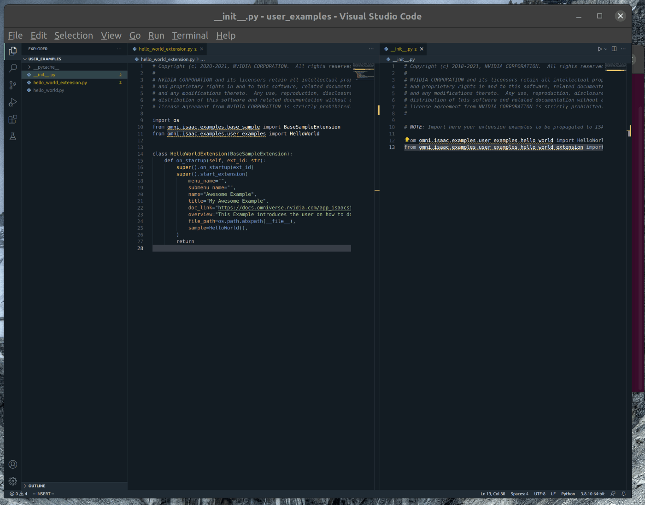
Task: Open hello_world_extension.py from the Explorer tree
Action: pyautogui.click(x=74, y=82)
